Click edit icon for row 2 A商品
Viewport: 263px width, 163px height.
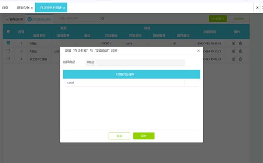pos(233,51)
